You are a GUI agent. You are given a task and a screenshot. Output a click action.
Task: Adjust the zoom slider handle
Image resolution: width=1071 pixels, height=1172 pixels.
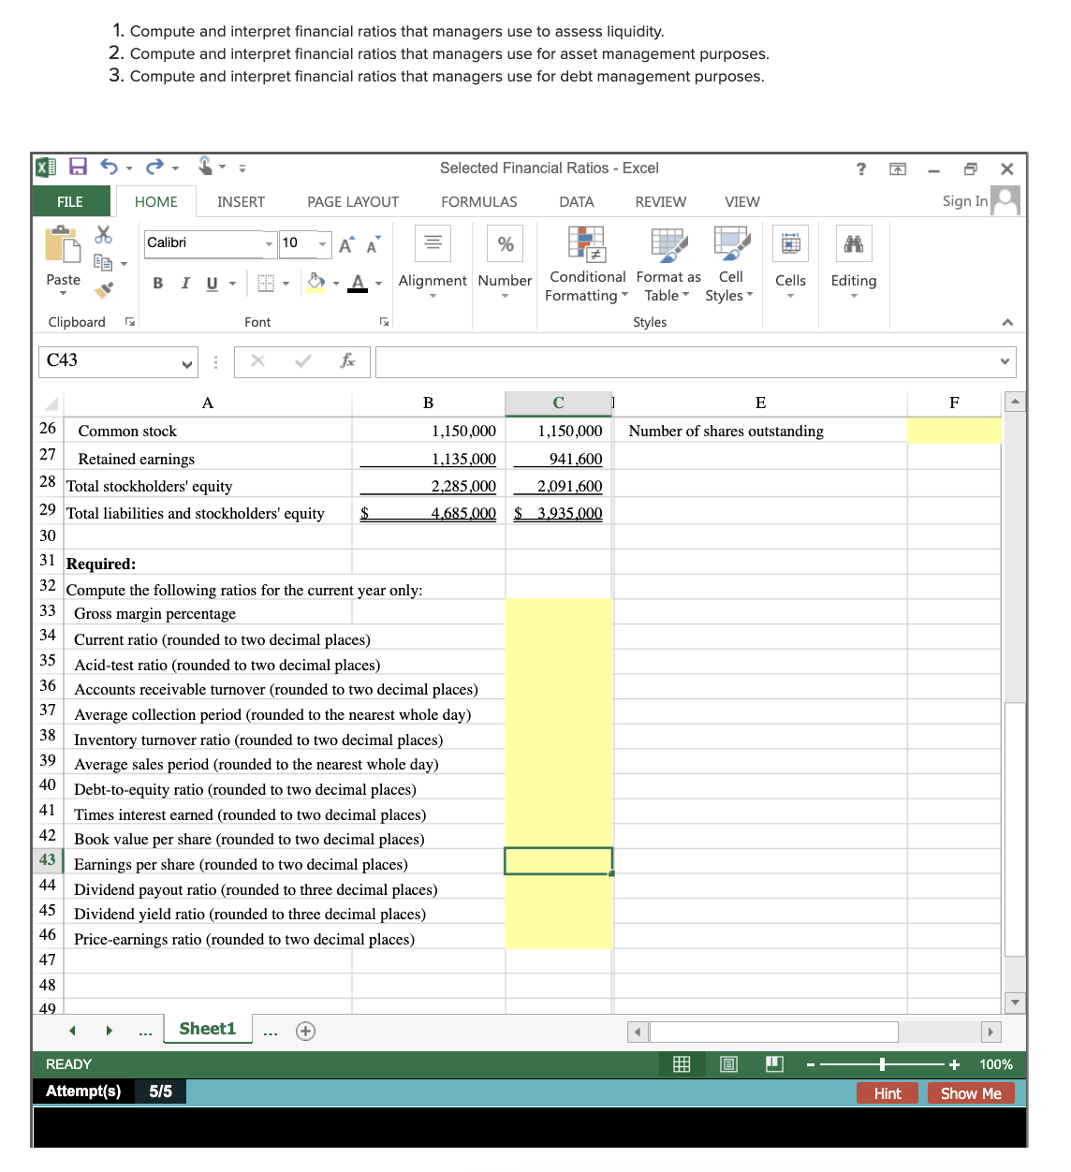click(882, 1064)
